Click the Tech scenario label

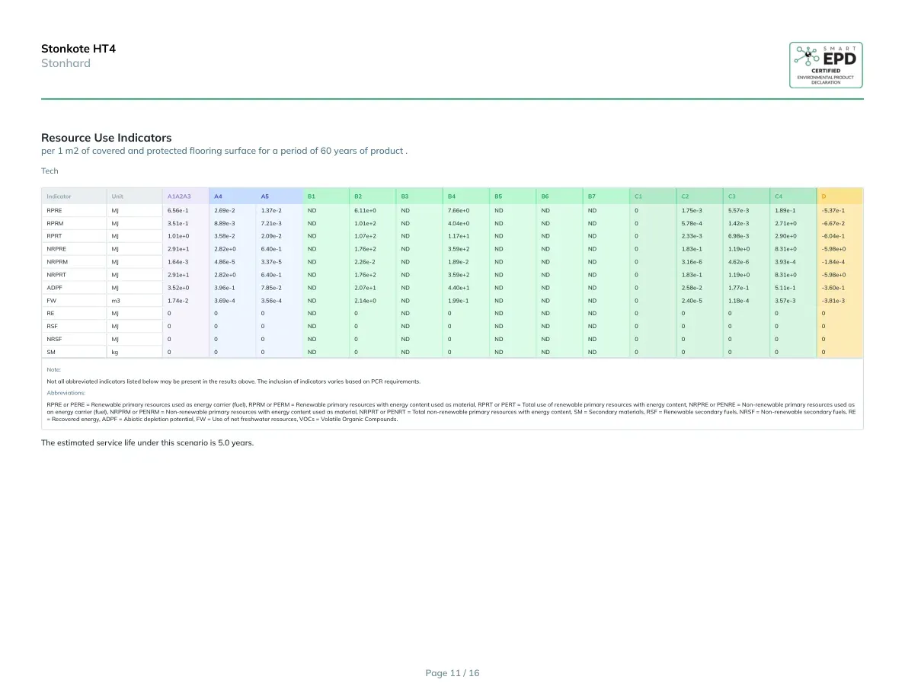50,171
